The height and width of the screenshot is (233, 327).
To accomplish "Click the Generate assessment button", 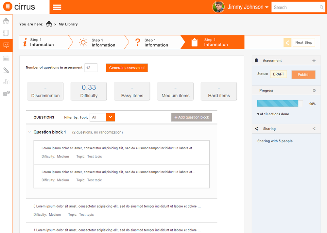I will click(x=127, y=68).
